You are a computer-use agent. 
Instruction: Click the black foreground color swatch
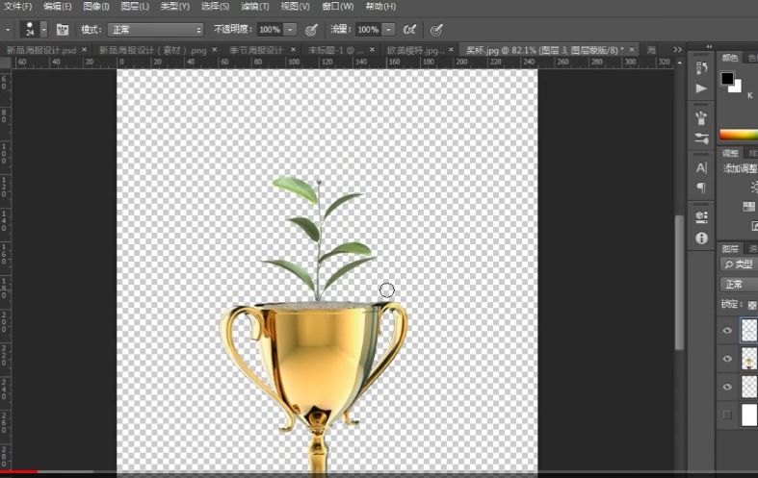[727, 78]
